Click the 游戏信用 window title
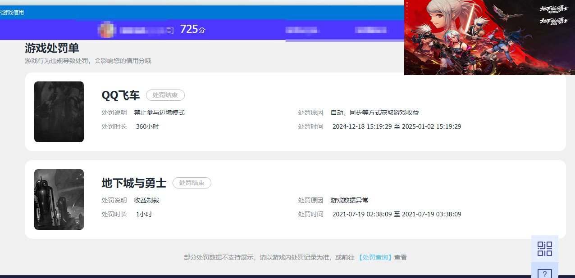Image resolution: width=575 pixels, height=278 pixels. (x=12, y=13)
